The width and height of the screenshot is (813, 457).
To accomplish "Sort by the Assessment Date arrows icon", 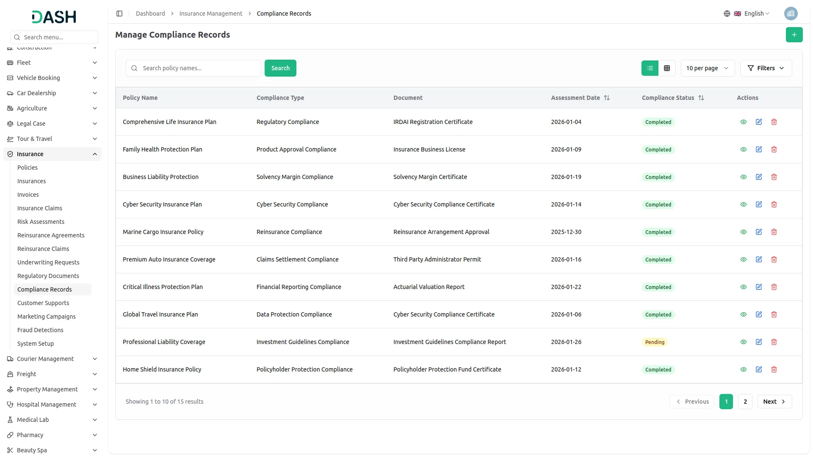I will 607,98.
